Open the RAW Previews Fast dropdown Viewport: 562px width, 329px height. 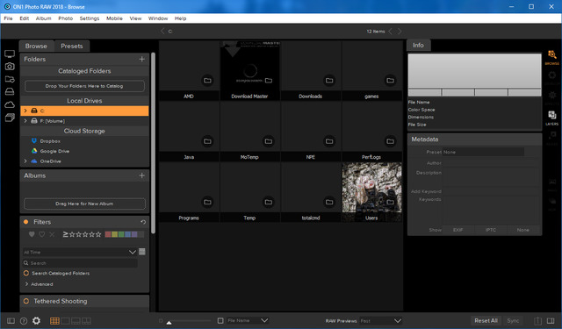pyautogui.click(x=380, y=321)
